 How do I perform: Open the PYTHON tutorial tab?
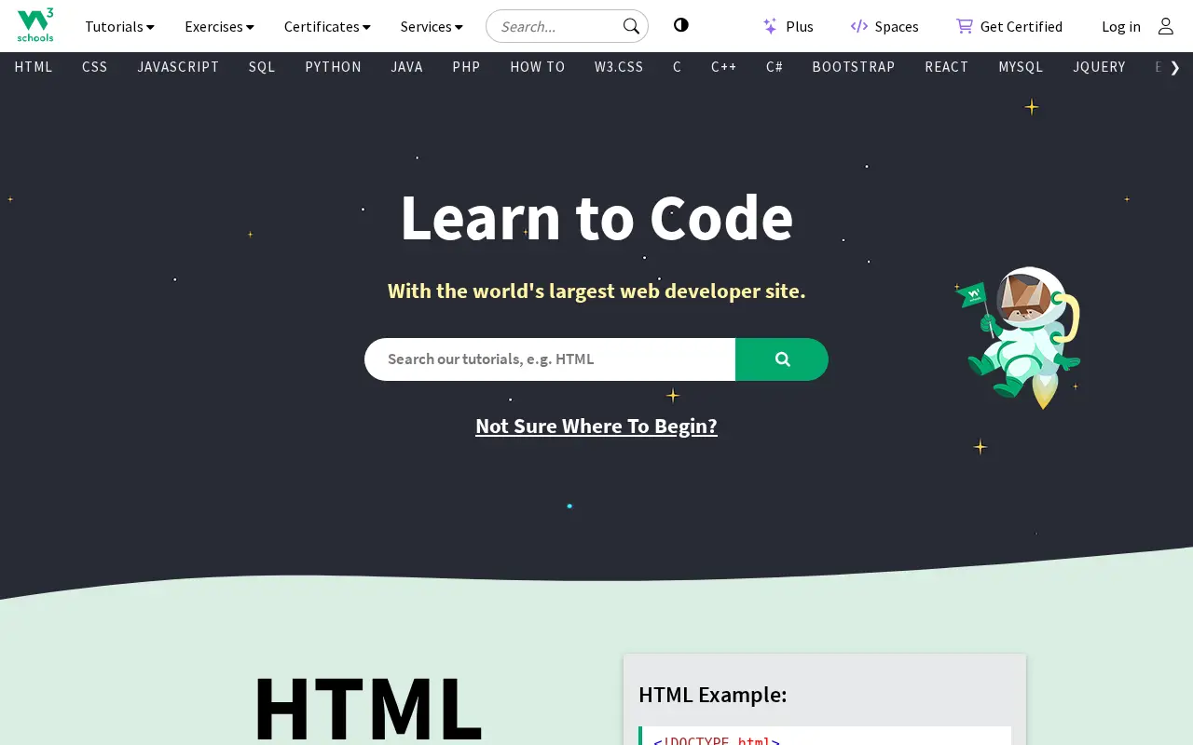(x=333, y=67)
